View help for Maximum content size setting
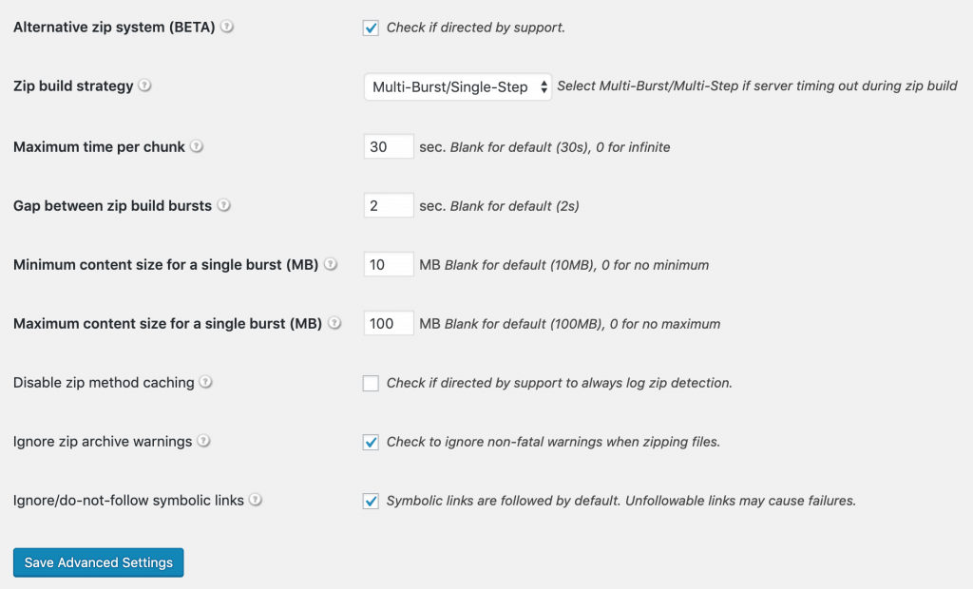Screen dimensions: 973x589 pyautogui.click(x=334, y=323)
